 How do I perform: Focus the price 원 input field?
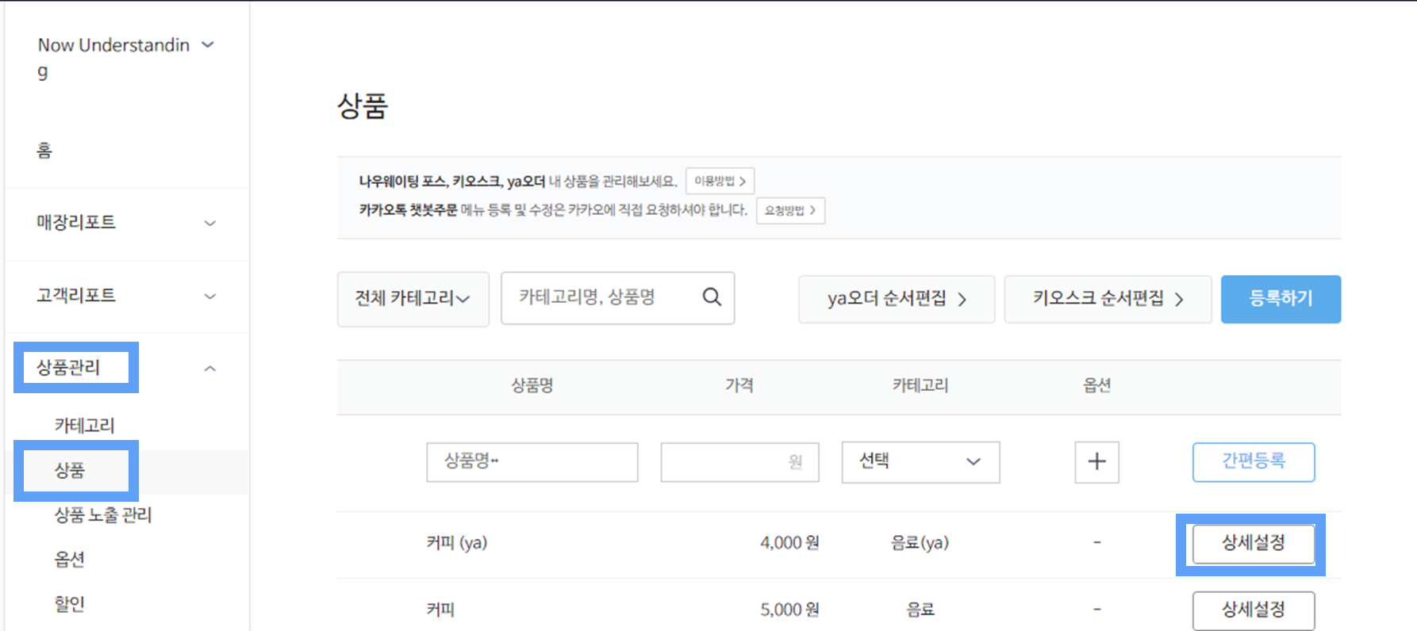(739, 462)
